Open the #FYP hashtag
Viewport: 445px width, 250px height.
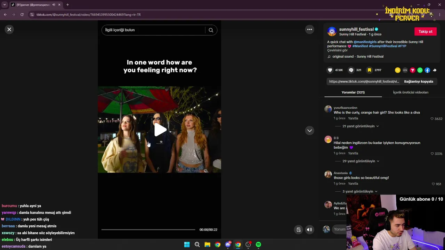(x=402, y=46)
